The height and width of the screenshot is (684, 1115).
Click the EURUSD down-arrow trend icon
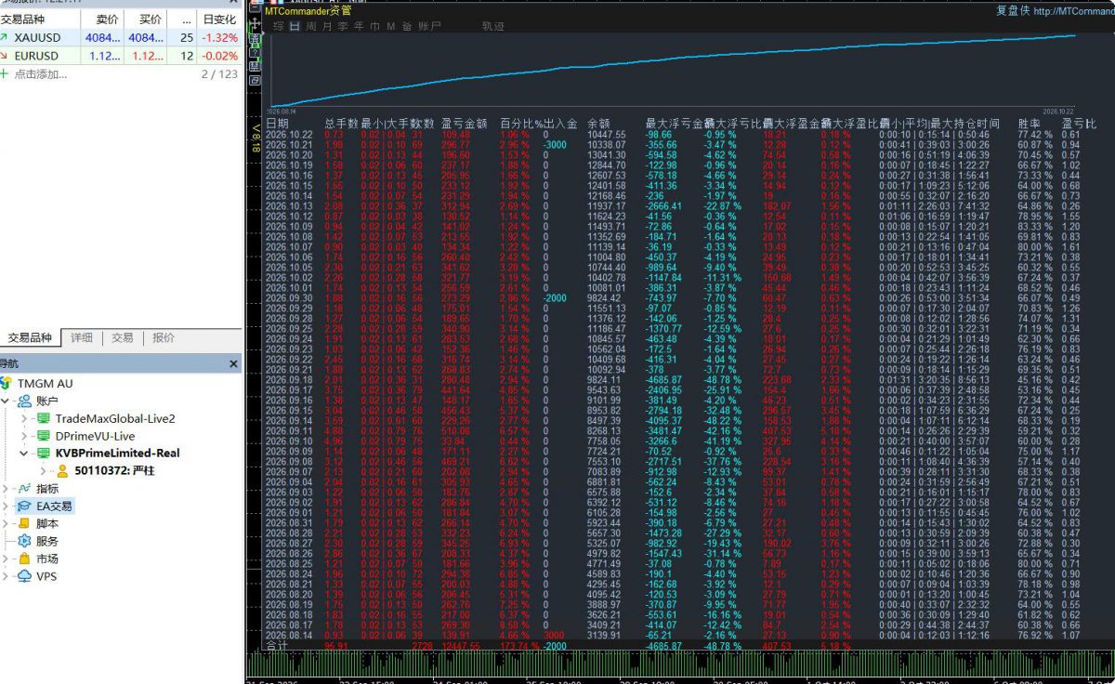click(5, 56)
